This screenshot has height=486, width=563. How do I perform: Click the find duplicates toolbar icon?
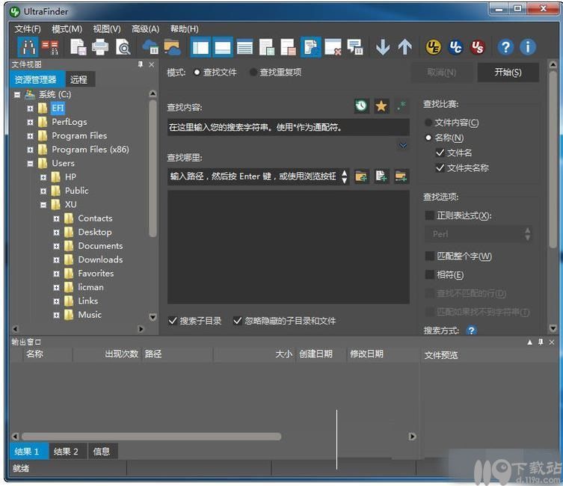coord(50,47)
